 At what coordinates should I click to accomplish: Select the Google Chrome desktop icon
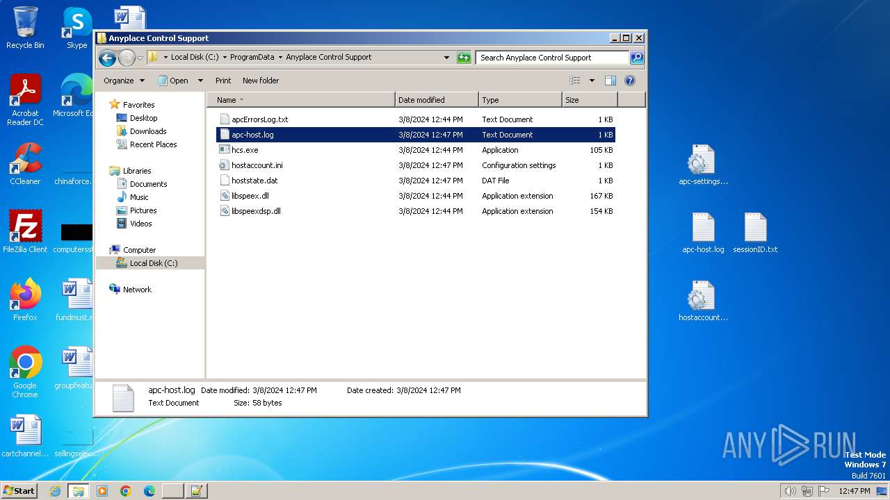point(25,372)
